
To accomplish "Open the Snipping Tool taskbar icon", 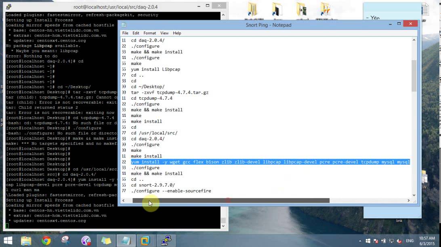I will pyautogui.click(x=66, y=241).
